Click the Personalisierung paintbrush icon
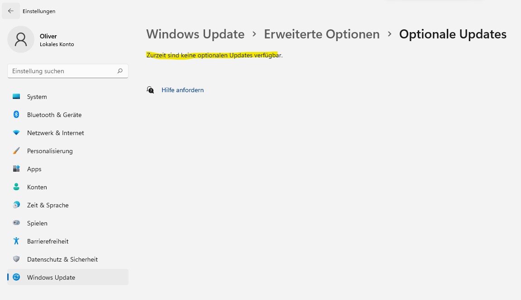 tap(16, 150)
